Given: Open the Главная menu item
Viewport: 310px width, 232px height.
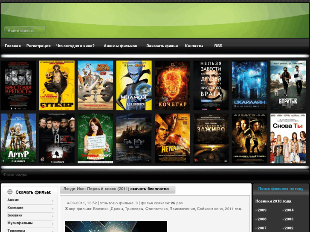Looking at the screenshot, I should pos(13,46).
